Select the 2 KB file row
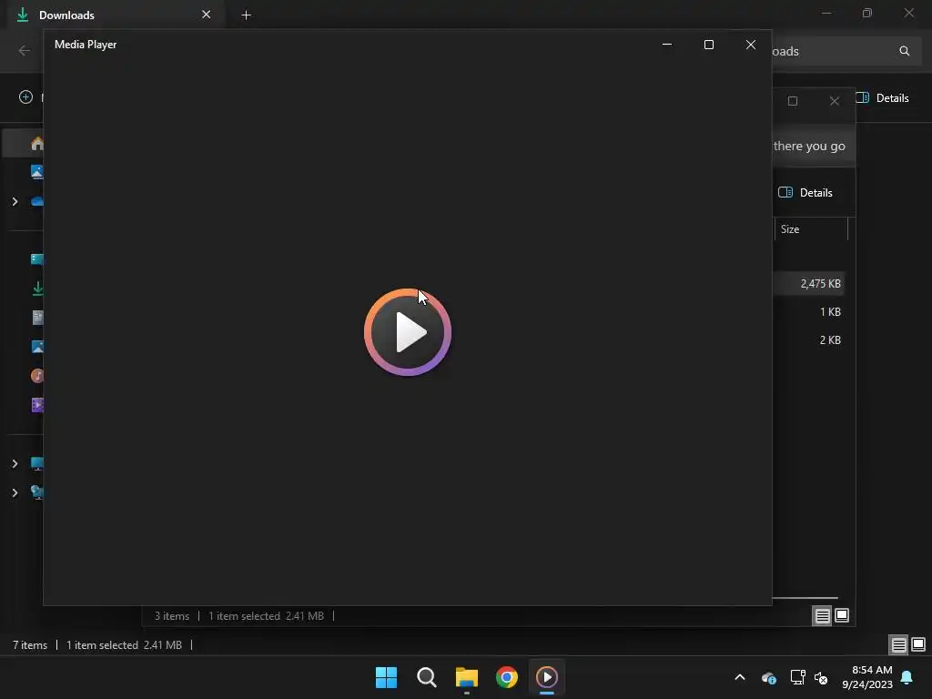Viewport: 932px width, 699px height. pos(808,340)
